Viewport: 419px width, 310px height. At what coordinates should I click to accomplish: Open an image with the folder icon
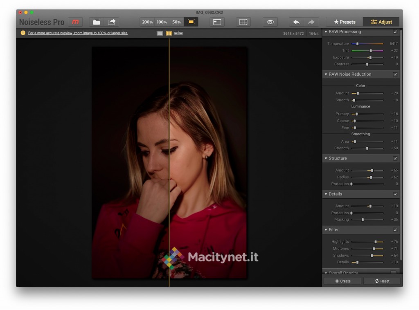[97, 22]
